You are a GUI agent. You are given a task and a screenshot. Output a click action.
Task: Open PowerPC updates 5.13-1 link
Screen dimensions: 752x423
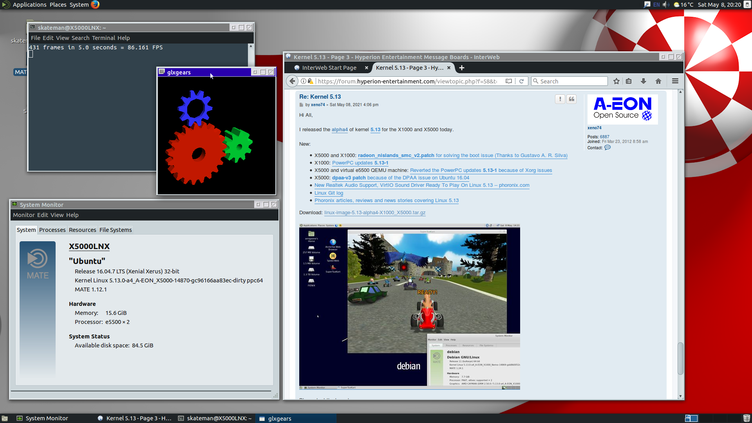coord(360,163)
